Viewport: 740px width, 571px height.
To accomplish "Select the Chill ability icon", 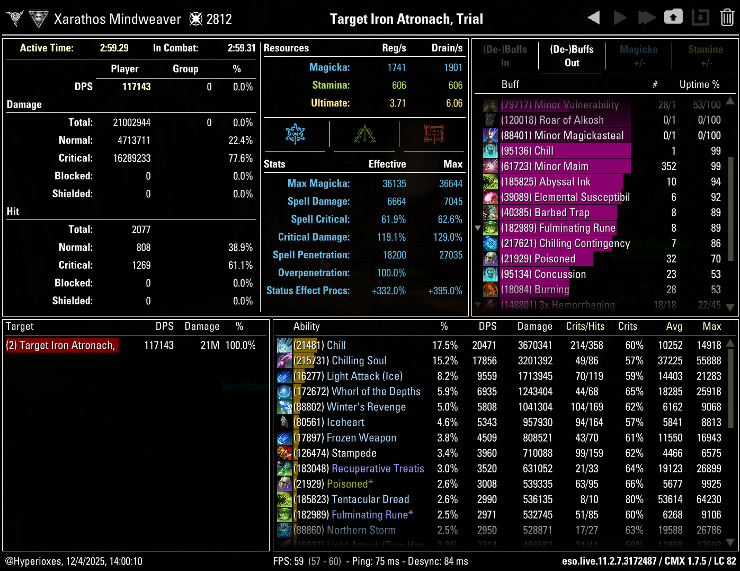I will coord(284,345).
